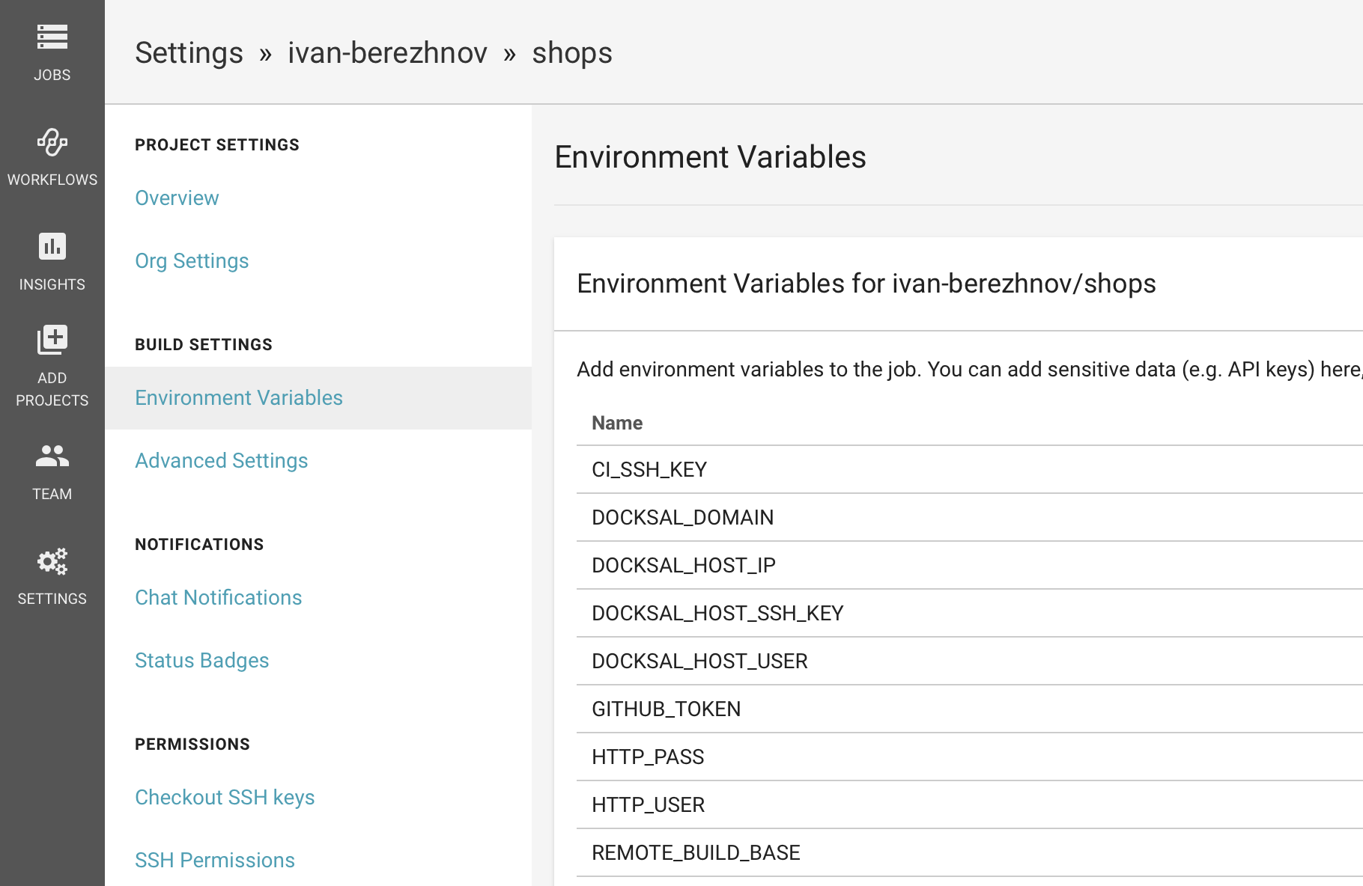Go to Org Settings
The image size is (1363, 886).
coord(192,260)
